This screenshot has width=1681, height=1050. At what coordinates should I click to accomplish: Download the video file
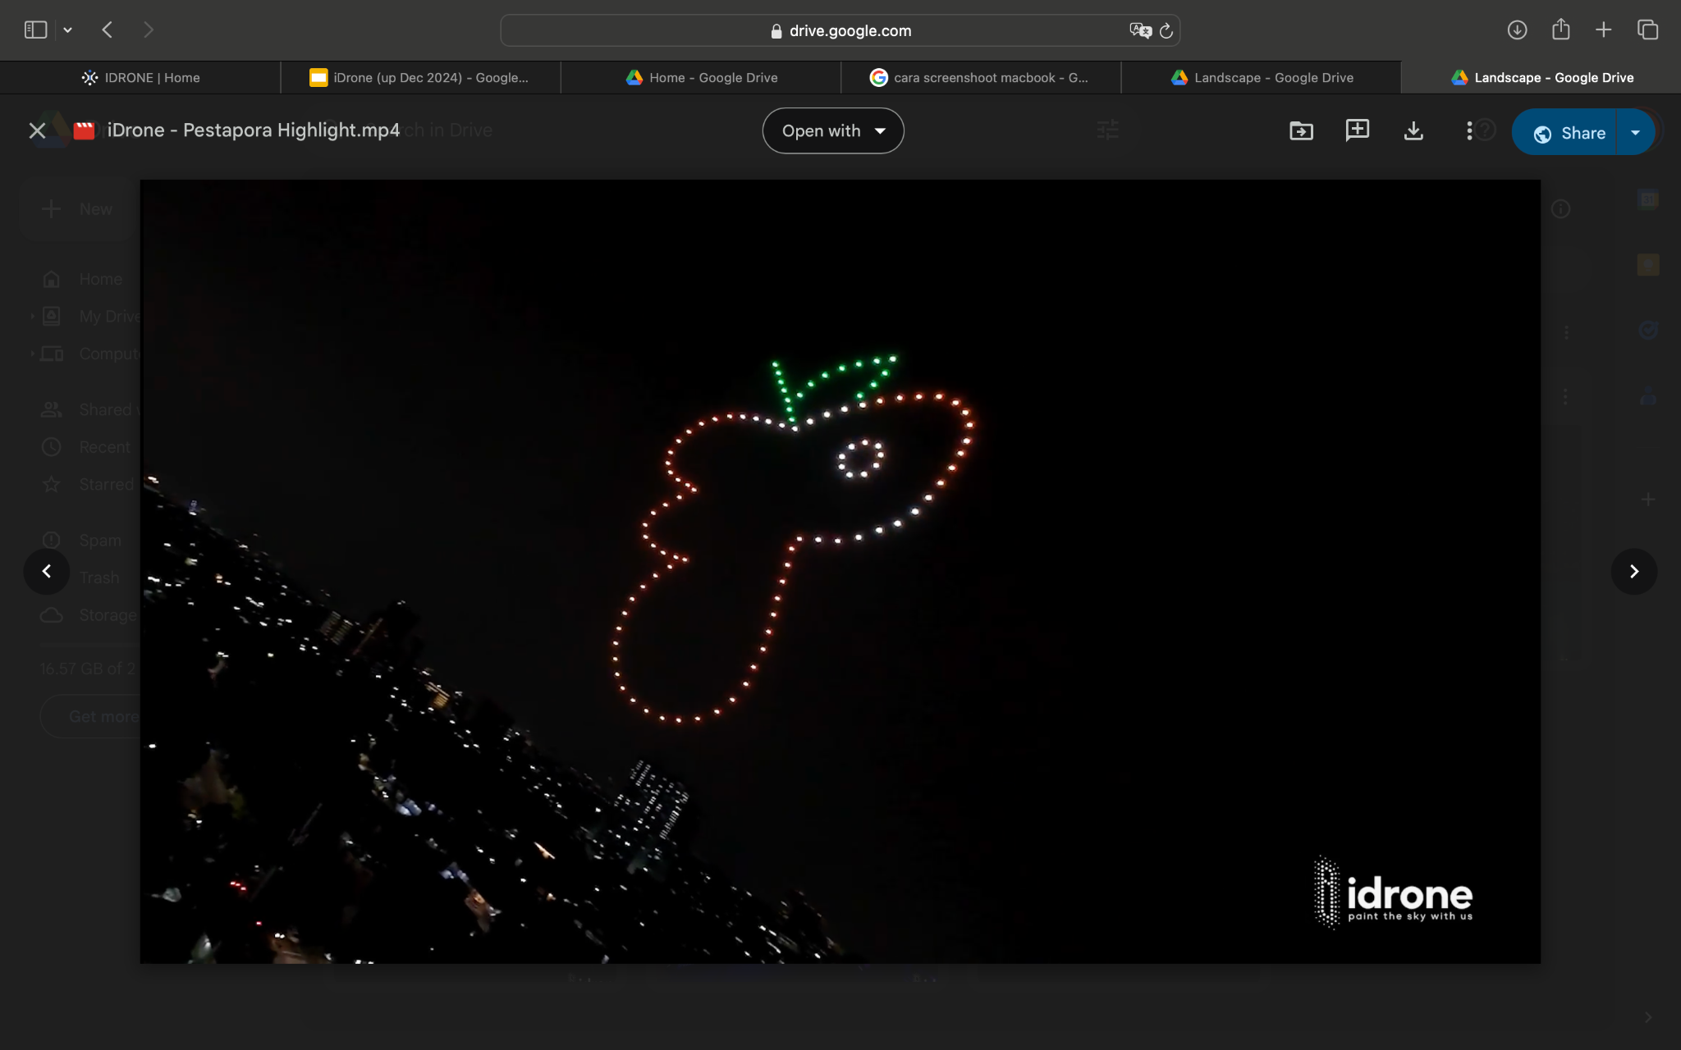click(1413, 130)
